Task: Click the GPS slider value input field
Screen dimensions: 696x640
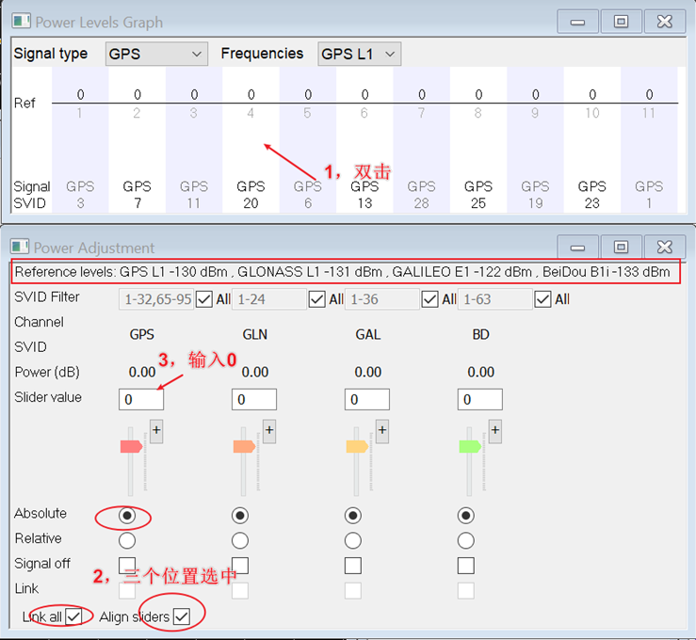Action: pos(141,399)
